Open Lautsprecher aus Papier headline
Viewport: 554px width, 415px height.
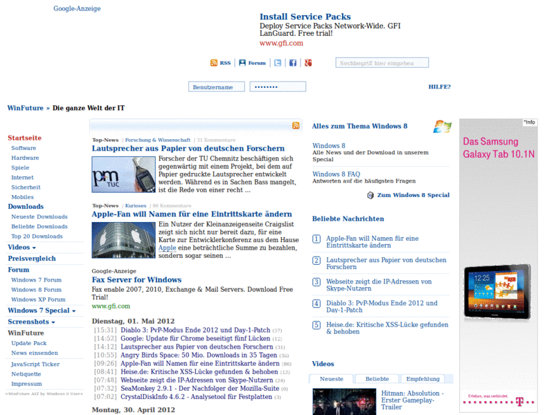[188, 148]
